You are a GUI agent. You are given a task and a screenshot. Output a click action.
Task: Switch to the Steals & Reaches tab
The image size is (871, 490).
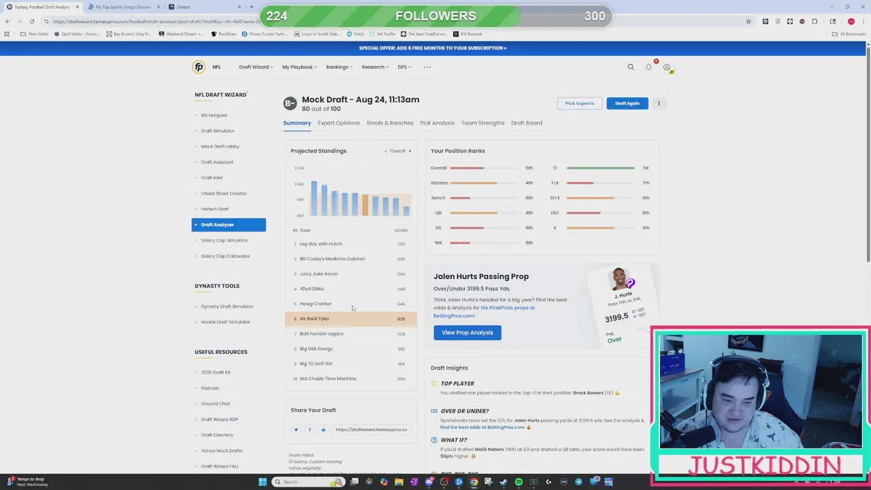[x=390, y=123]
